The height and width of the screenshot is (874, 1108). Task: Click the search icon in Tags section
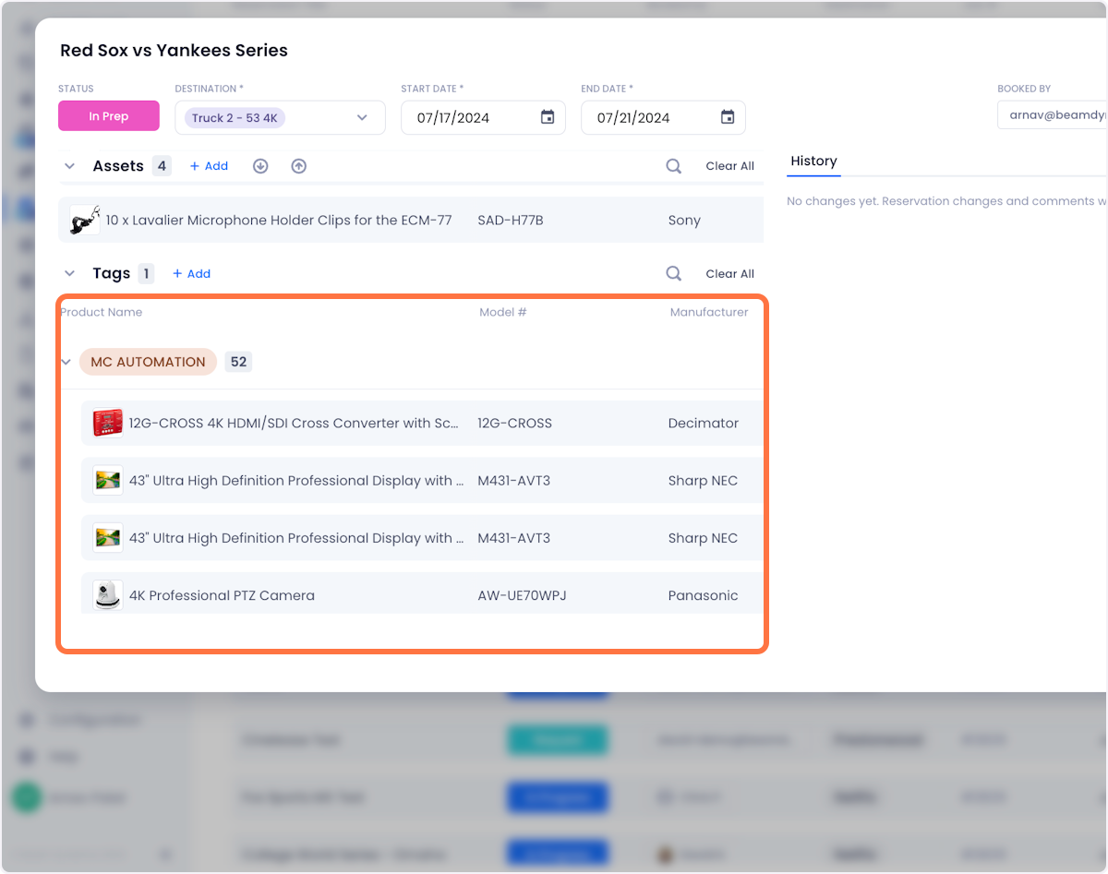[x=674, y=273]
